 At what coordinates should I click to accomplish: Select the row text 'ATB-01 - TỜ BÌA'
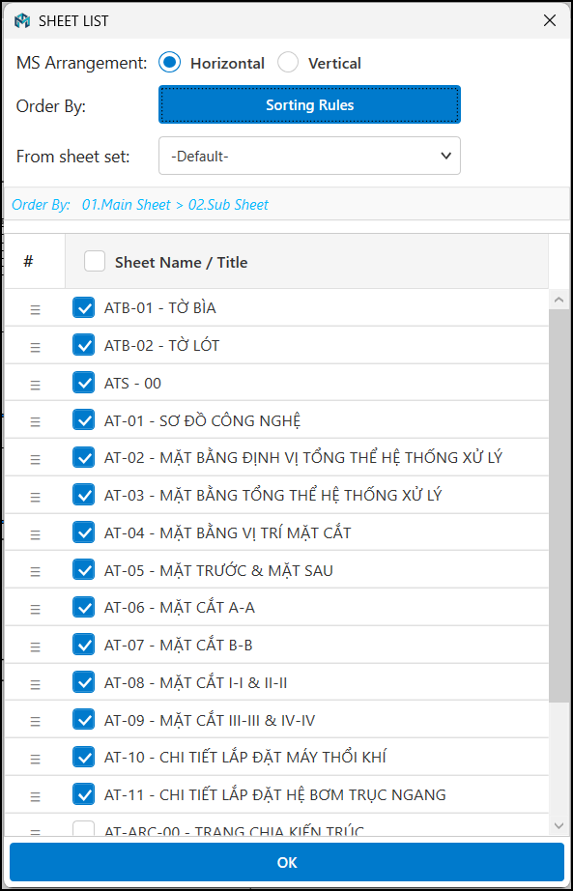pos(160,308)
